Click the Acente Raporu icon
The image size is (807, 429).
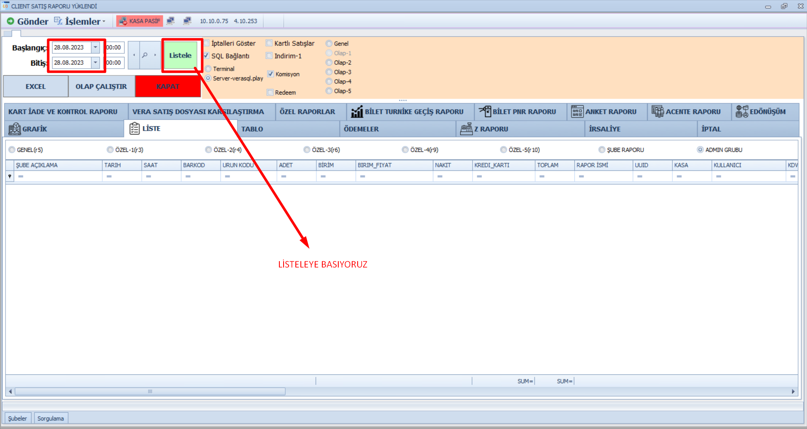point(657,111)
